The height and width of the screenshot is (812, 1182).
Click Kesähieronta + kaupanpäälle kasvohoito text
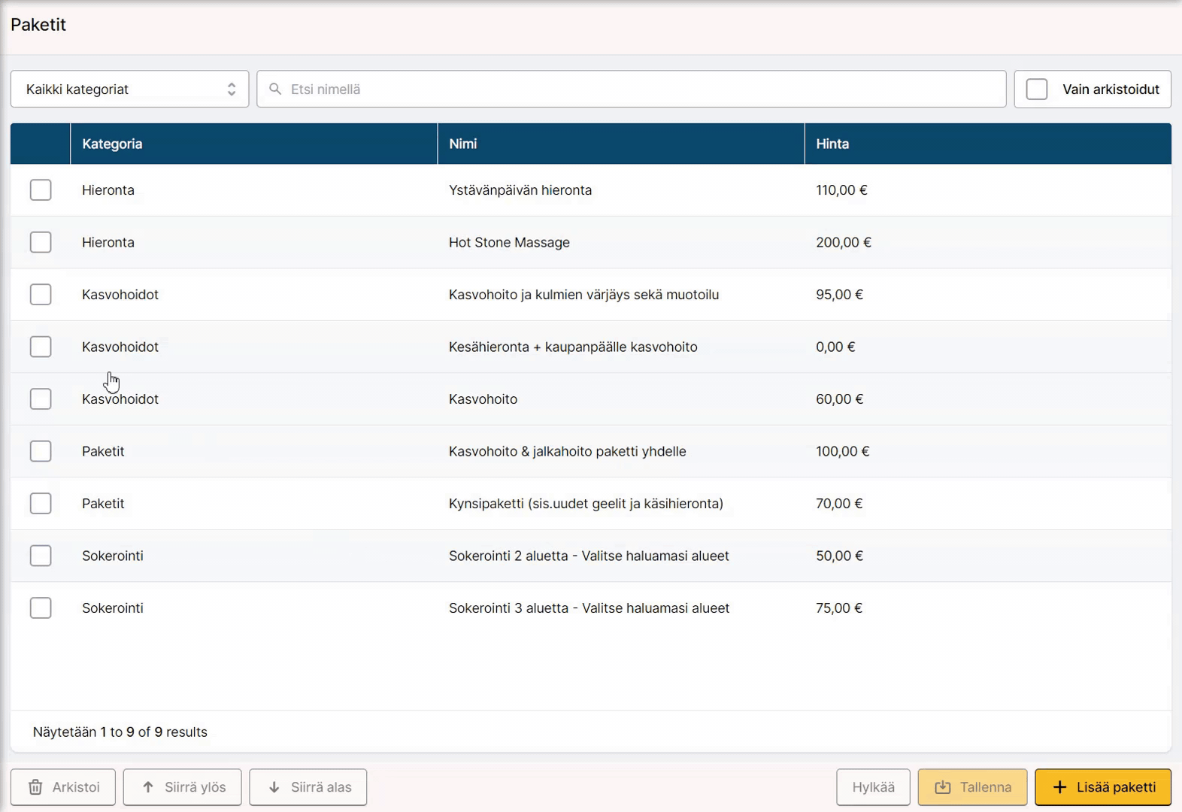click(573, 347)
